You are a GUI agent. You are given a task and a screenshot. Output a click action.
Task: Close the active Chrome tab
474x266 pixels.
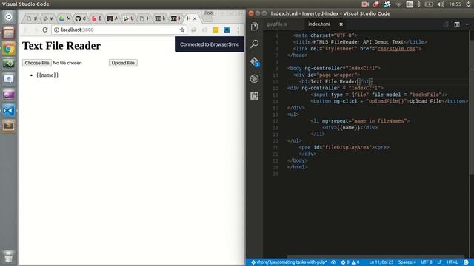pyautogui.click(x=195, y=18)
